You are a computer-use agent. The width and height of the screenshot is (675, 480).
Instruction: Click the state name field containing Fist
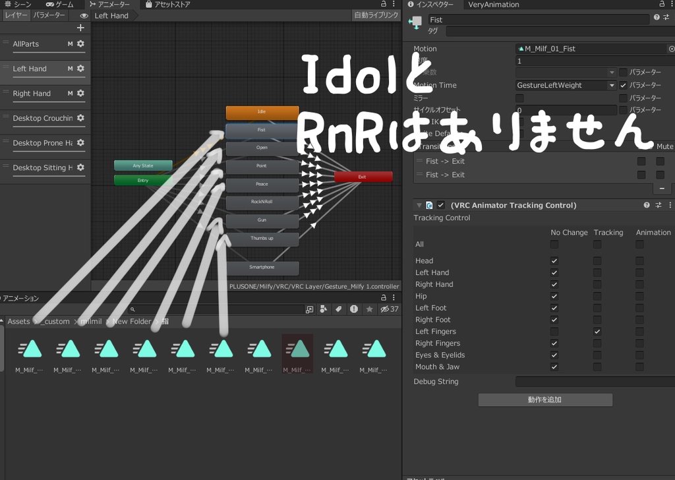(x=539, y=20)
